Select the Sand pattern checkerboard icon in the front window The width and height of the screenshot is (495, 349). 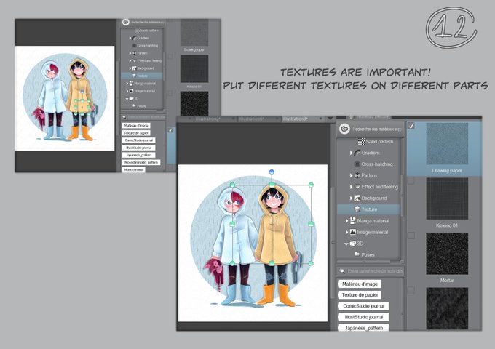coord(362,141)
